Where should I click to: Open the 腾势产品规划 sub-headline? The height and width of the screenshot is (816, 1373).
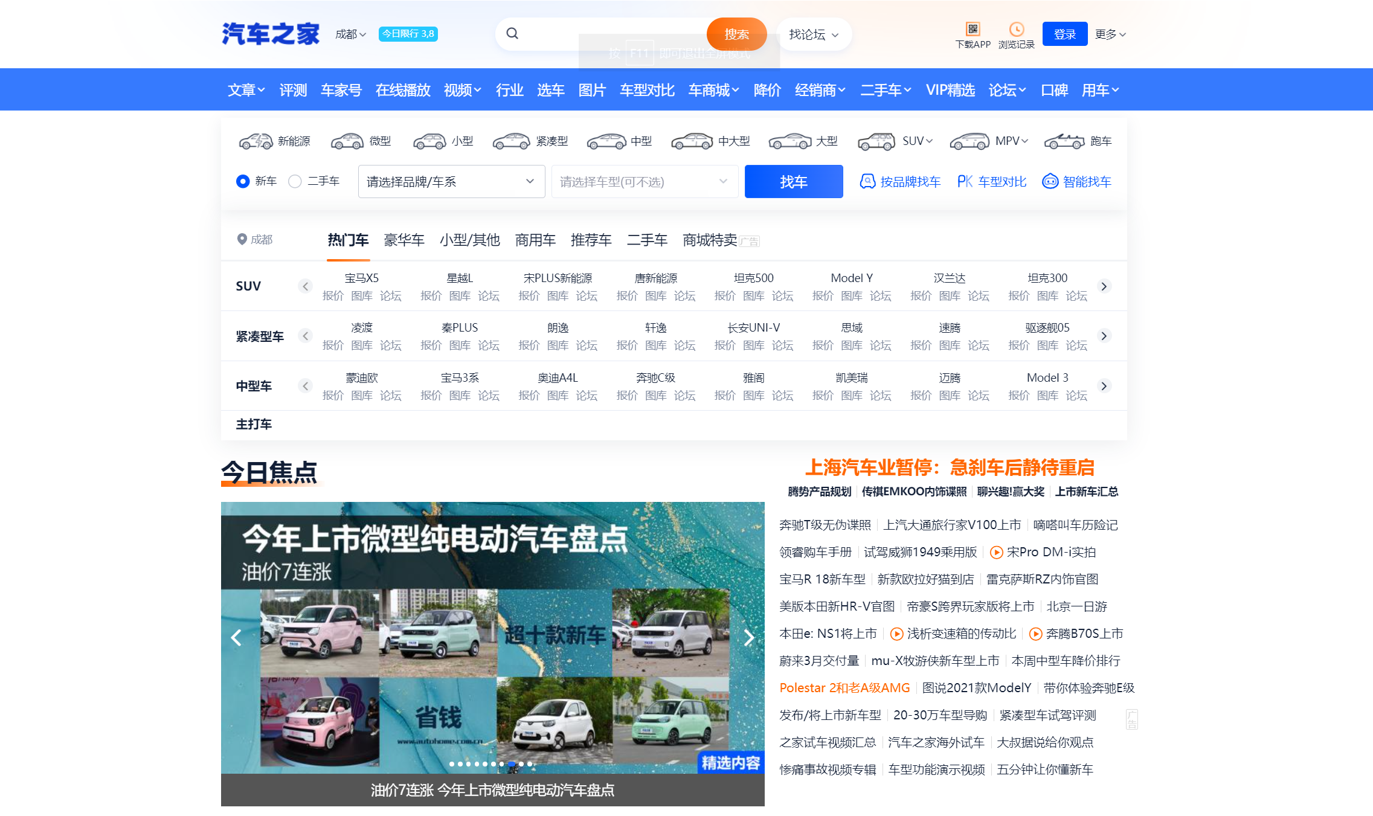[x=820, y=492]
